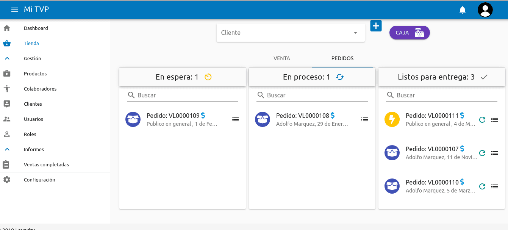Open the hamburger navigation menu

click(15, 10)
